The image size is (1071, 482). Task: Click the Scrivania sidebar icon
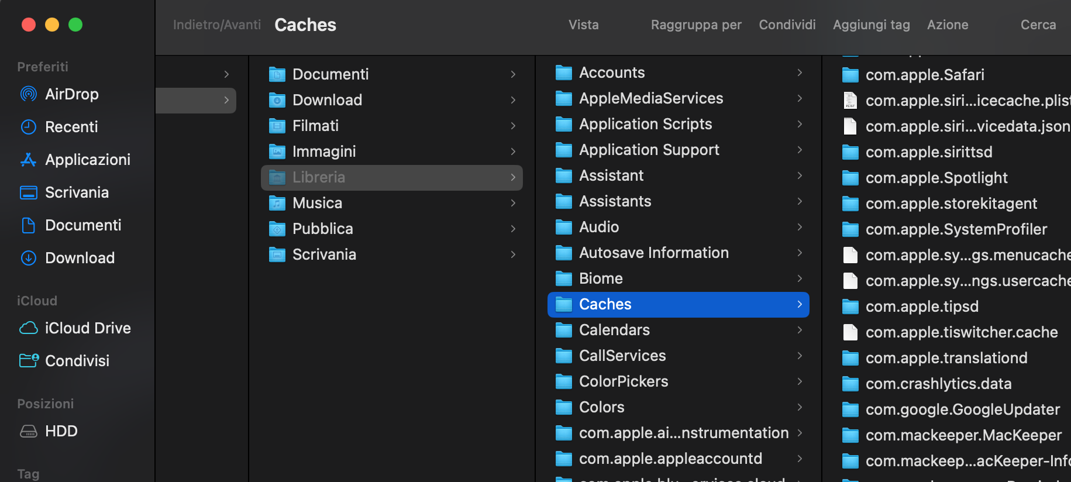28,192
